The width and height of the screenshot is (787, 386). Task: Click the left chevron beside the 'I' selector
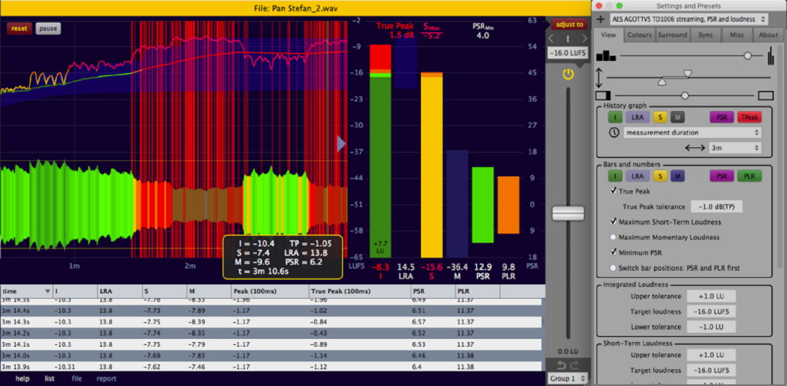pos(551,38)
